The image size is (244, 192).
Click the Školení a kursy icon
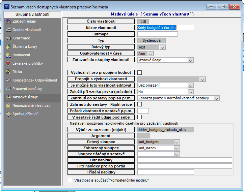[8, 46]
